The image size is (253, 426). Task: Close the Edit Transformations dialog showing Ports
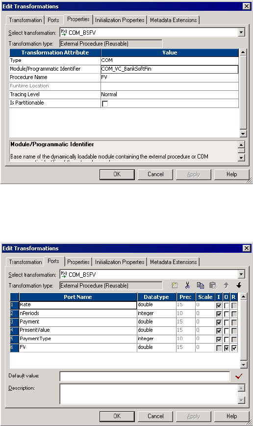click(x=246, y=248)
